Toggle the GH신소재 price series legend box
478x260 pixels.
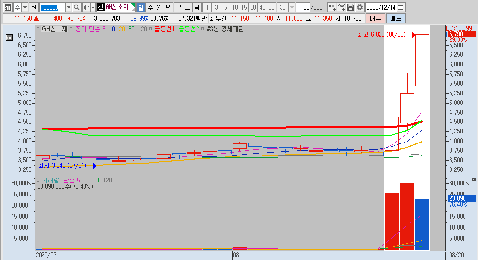[38, 29]
